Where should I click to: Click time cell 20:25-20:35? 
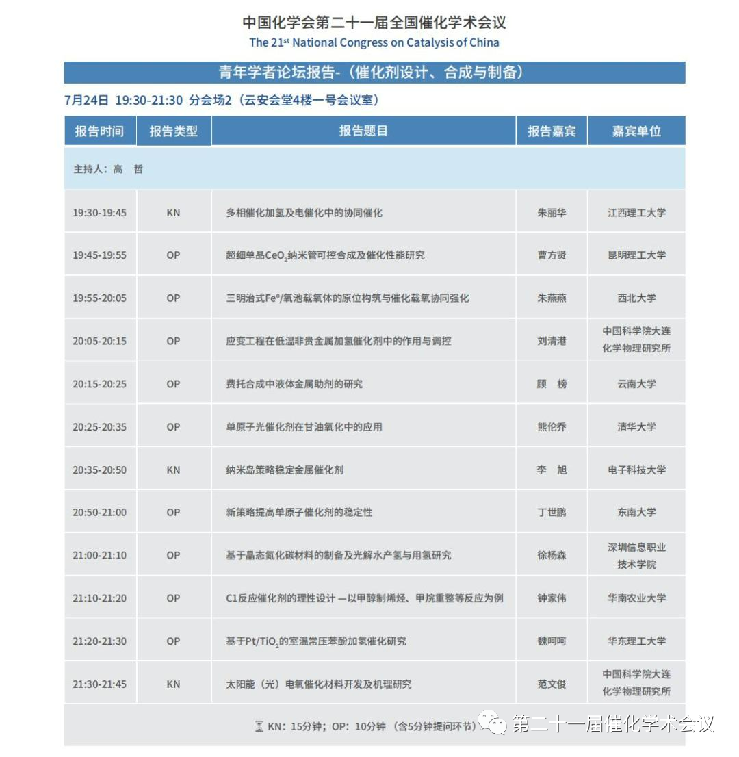99,427
